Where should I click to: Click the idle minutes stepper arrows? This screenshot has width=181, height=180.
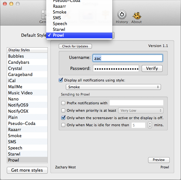pos(150,125)
